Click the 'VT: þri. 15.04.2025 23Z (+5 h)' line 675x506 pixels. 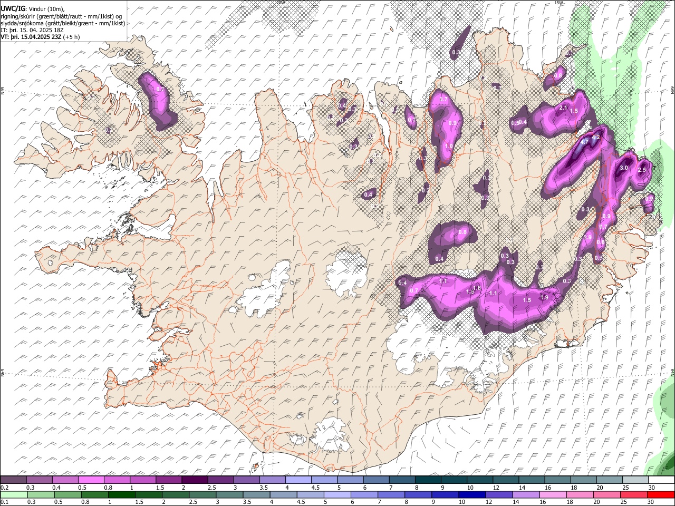tap(40, 37)
